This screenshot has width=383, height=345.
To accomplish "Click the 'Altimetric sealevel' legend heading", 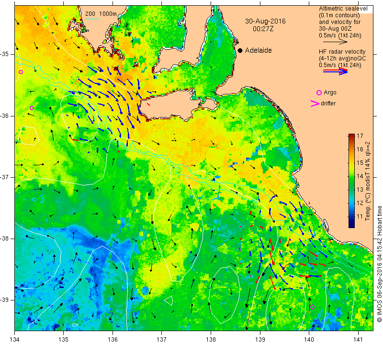I will pos(343,9).
